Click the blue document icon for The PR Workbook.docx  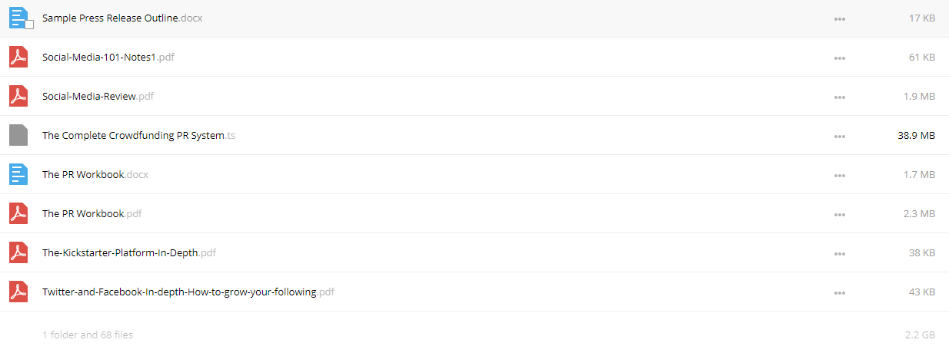click(18, 174)
